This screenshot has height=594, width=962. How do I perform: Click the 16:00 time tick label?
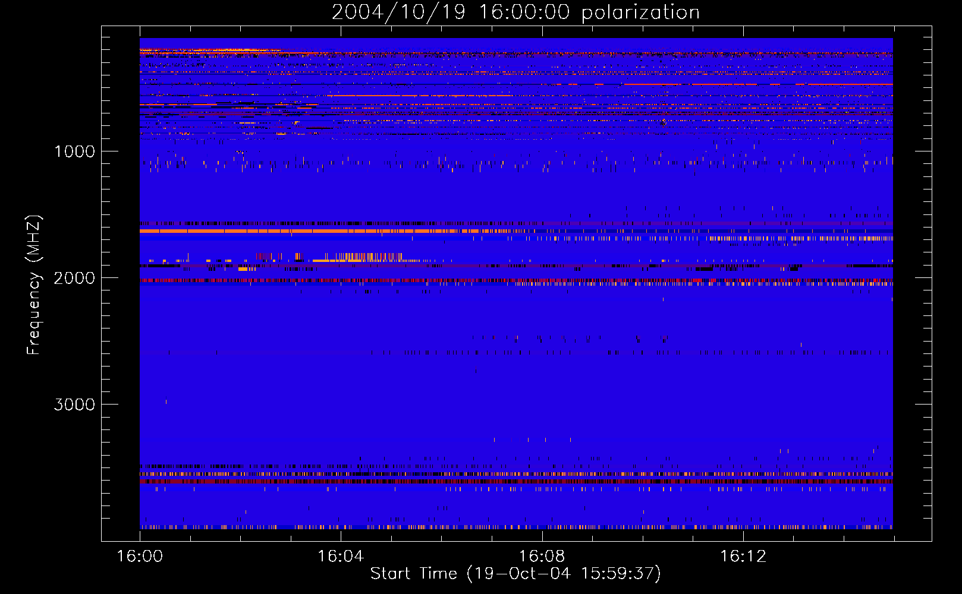click(x=140, y=556)
